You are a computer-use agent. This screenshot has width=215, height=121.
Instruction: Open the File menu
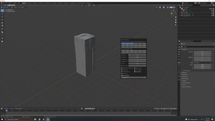[4, 3]
